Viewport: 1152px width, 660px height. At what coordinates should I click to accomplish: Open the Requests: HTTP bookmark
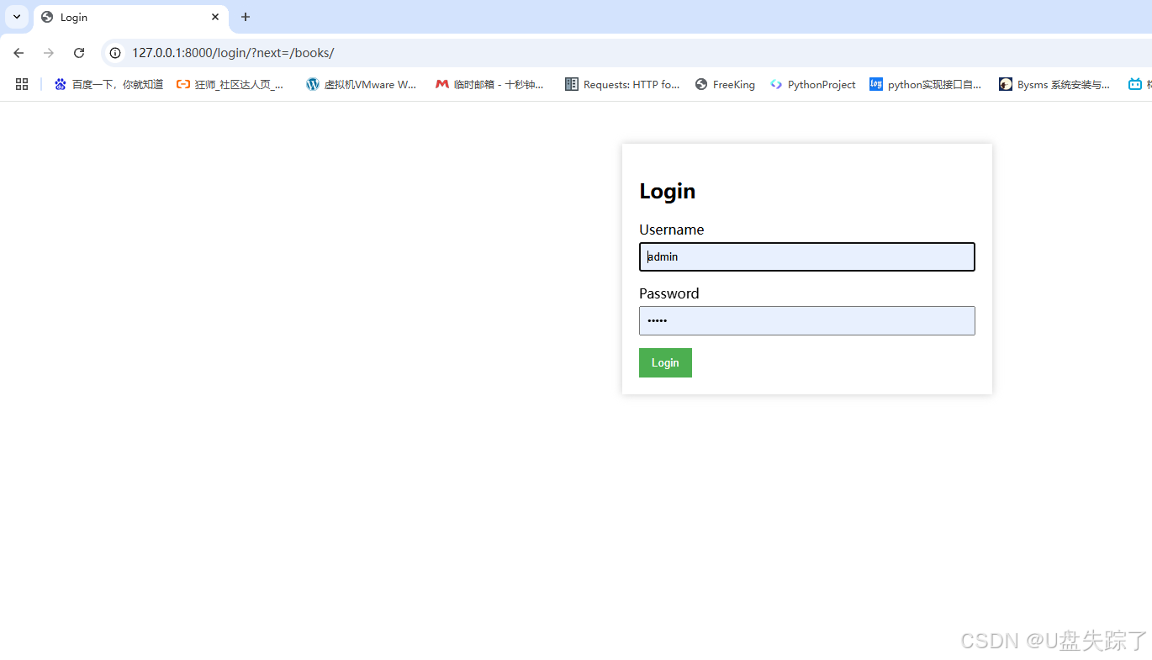tap(622, 84)
